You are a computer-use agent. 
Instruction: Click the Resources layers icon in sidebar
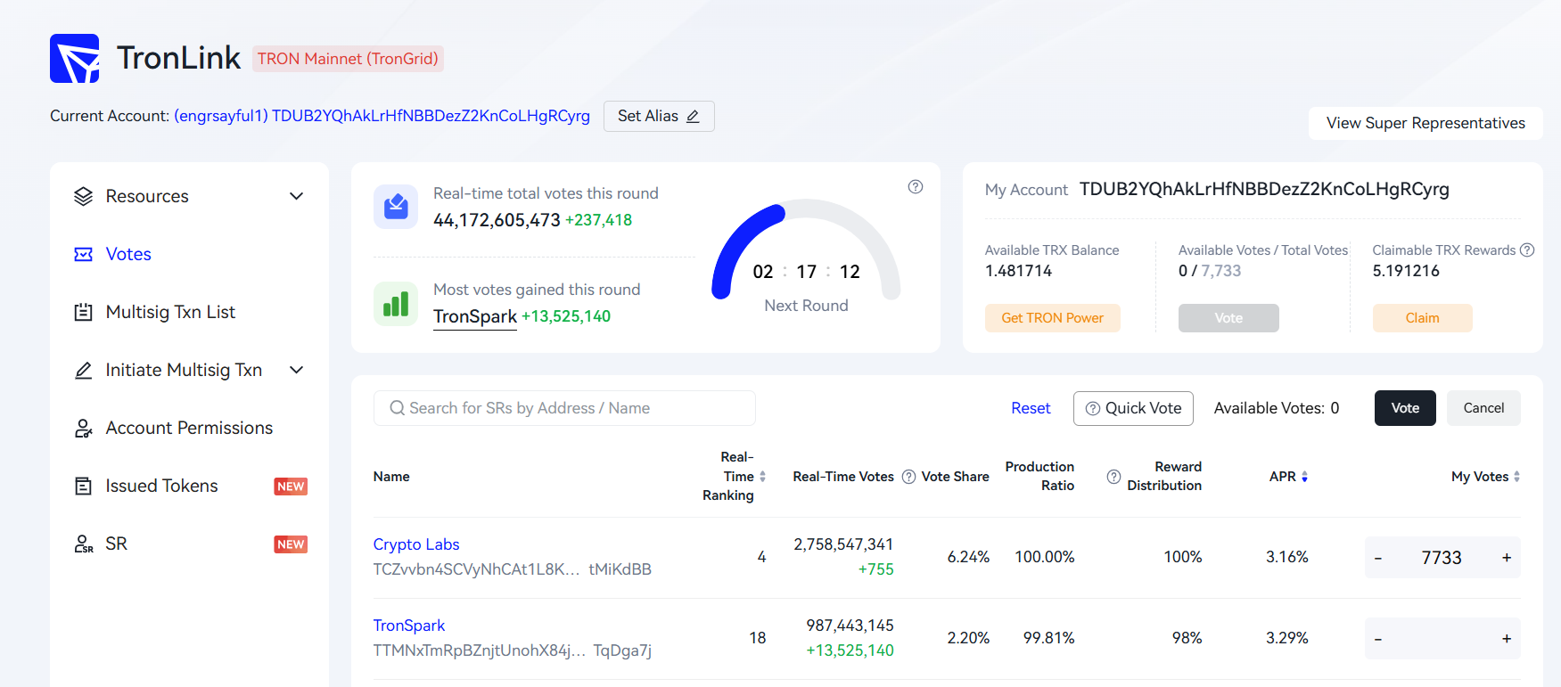pyautogui.click(x=83, y=196)
